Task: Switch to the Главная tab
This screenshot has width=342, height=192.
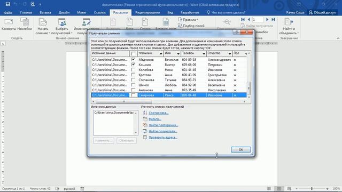Action: click(x=26, y=13)
